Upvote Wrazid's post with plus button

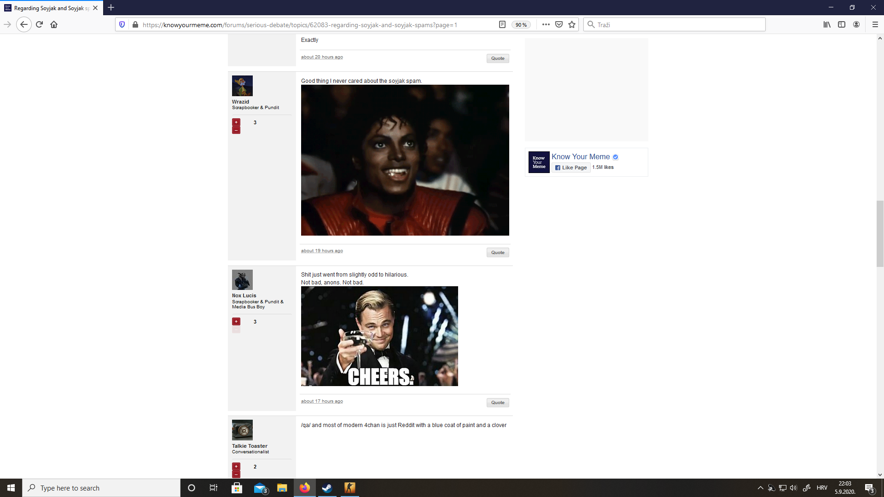coord(236,122)
